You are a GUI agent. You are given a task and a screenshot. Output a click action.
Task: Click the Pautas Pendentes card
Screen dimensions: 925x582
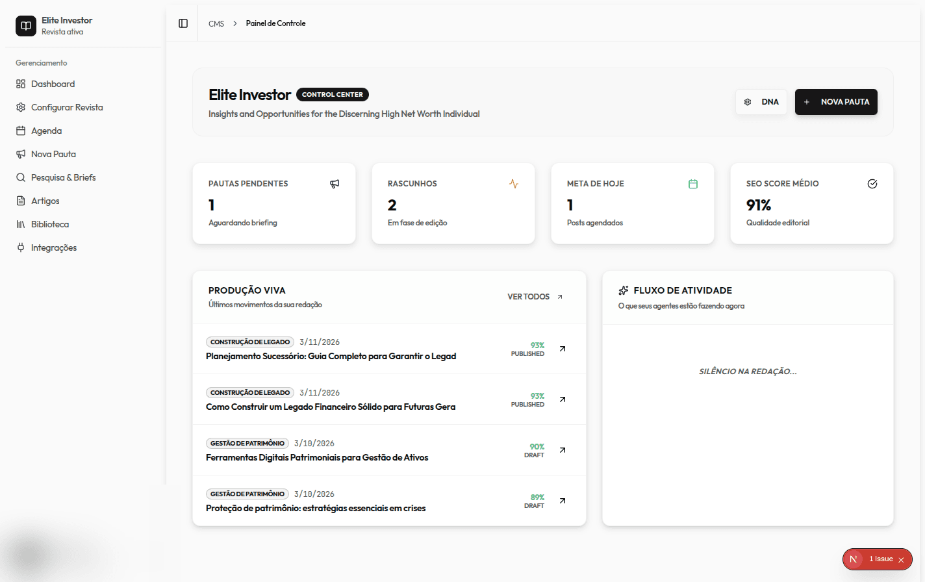[x=274, y=203]
